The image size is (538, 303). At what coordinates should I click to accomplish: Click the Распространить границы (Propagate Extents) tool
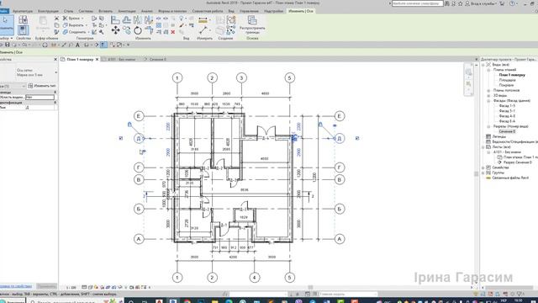click(x=252, y=24)
